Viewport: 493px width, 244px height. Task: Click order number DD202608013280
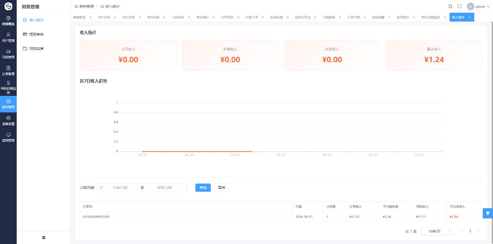[96, 217]
